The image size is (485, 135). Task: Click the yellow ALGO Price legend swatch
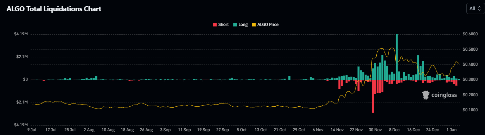point(254,24)
